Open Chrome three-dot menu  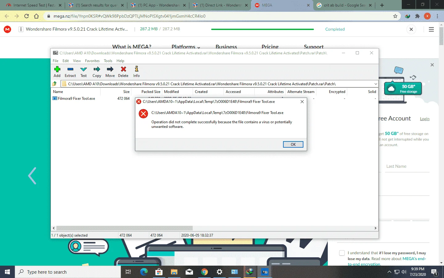(x=437, y=16)
